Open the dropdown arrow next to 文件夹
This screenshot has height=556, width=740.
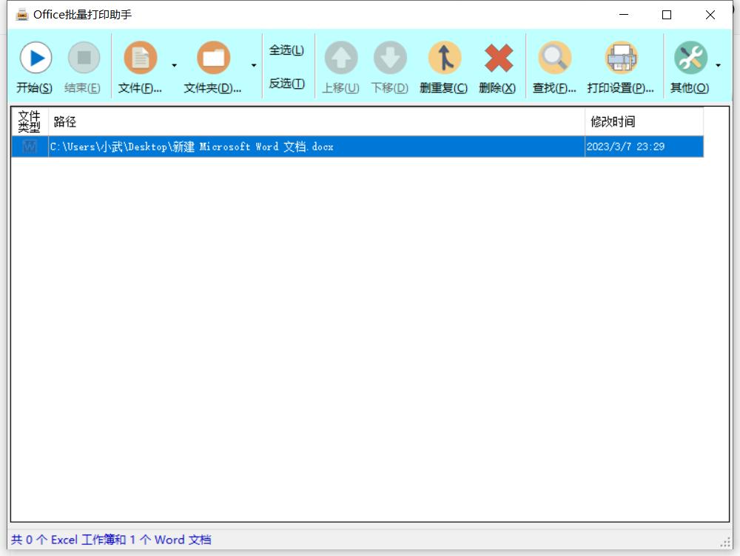[252, 65]
